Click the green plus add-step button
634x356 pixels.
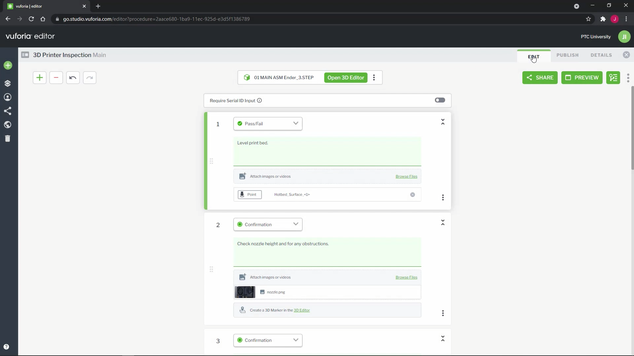[x=39, y=78]
